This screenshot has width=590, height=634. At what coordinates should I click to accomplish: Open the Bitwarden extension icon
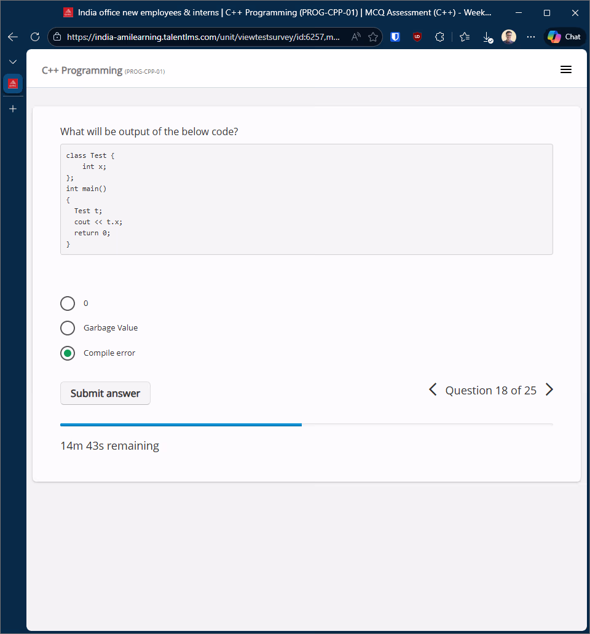point(395,37)
